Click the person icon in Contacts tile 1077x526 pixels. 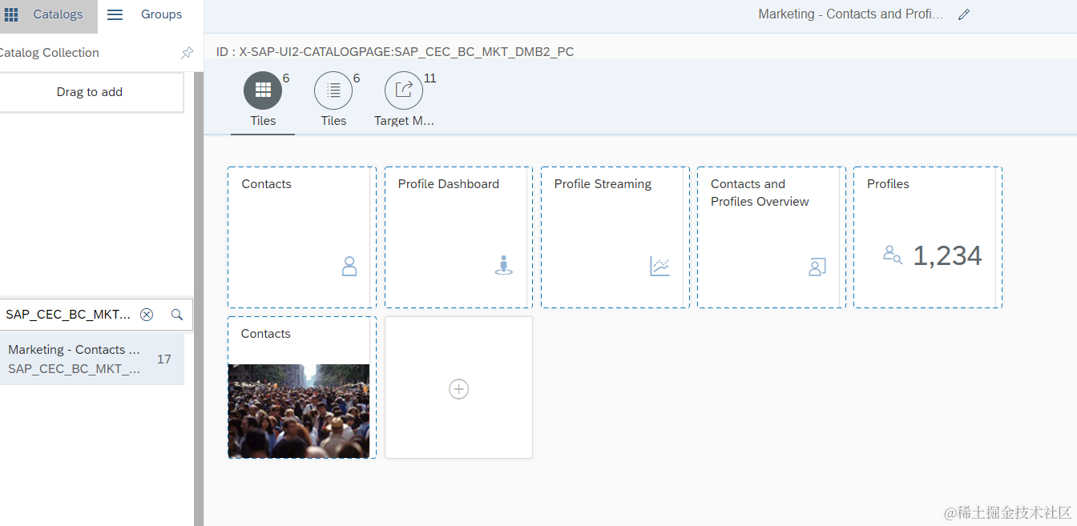(x=349, y=267)
